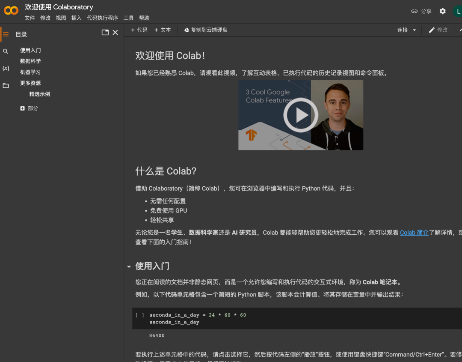
Task: Open the 视图 menu
Action: point(61,18)
